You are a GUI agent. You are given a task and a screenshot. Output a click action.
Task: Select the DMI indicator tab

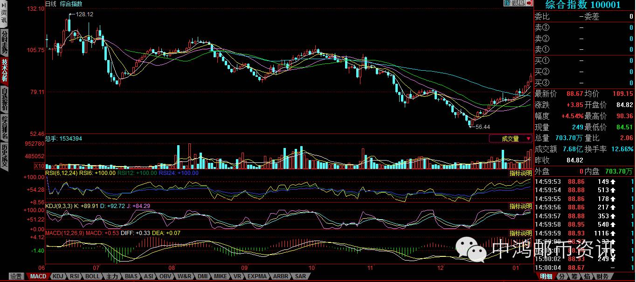[202, 276]
